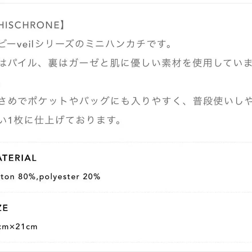
Task: Click the word パイル in the description
Action: 22,63
